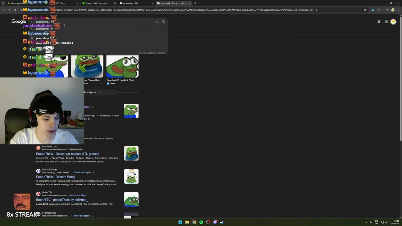Click the Google logo
The height and width of the screenshot is (226, 402).
click(19, 21)
